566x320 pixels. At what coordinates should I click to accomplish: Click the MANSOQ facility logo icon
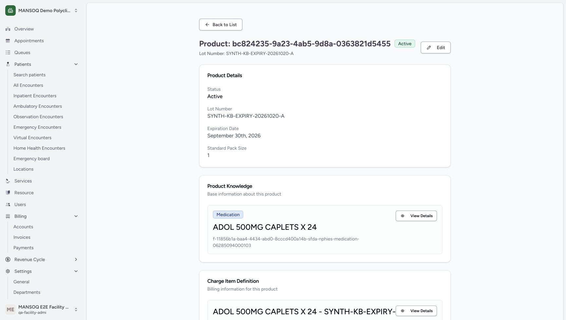point(10,10)
